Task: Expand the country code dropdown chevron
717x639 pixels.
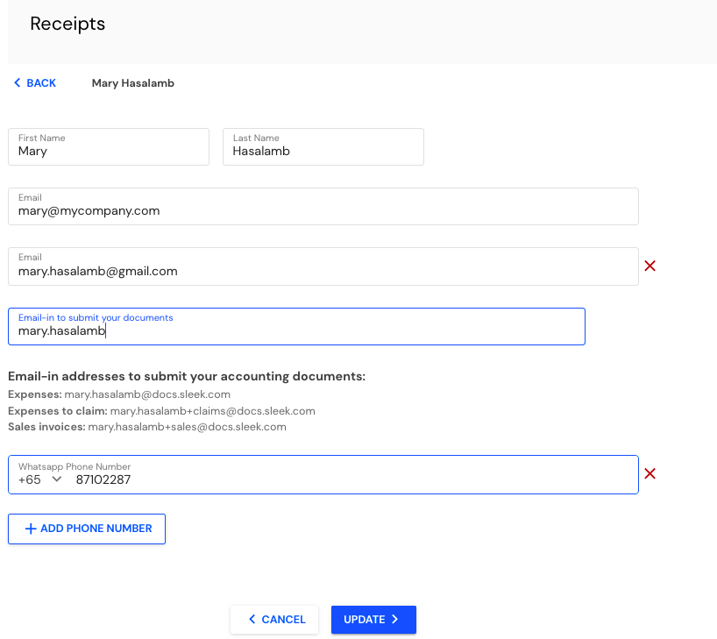Action: pos(57,479)
